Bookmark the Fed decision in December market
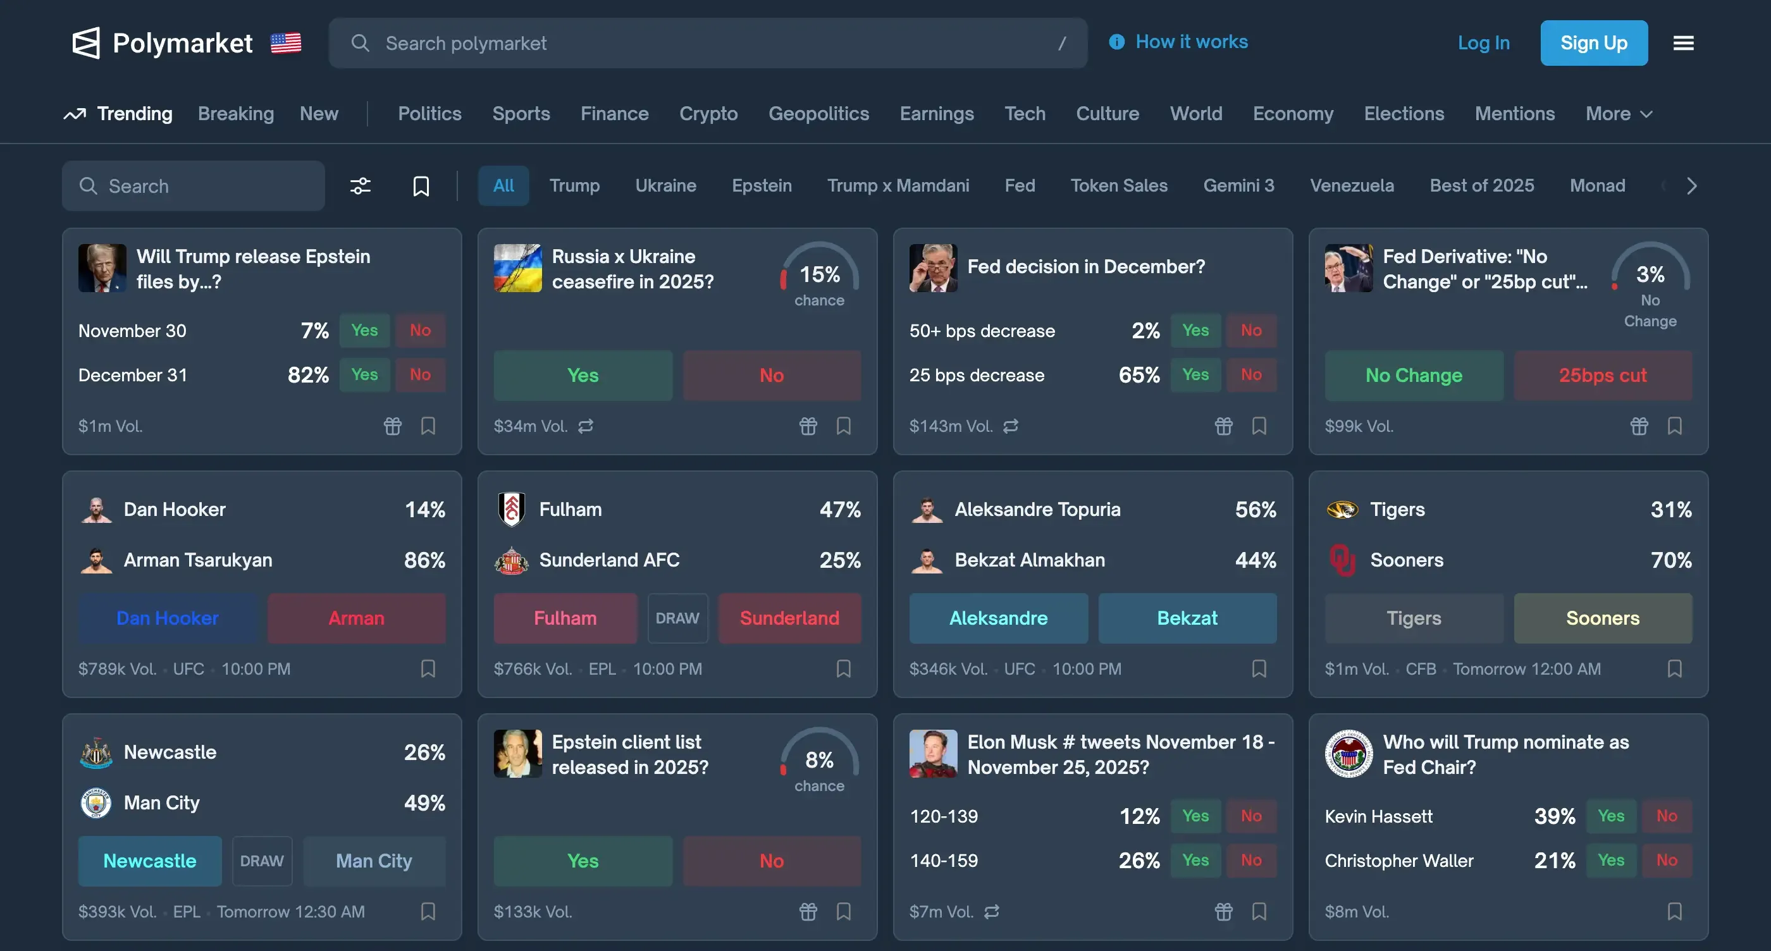The width and height of the screenshot is (1771, 951). [x=1259, y=426]
